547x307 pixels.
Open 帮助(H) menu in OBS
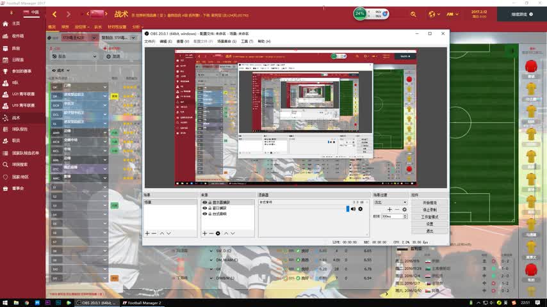(x=264, y=42)
